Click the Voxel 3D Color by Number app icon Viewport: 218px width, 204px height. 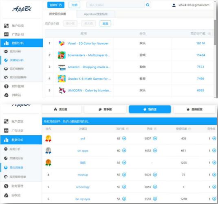click(x=62, y=43)
